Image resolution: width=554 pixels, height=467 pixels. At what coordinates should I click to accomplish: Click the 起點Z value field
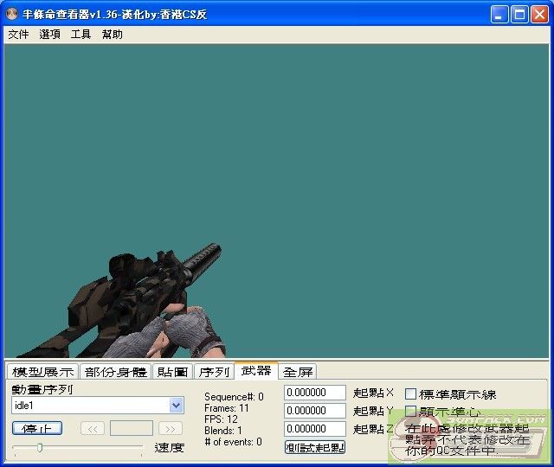315,429
